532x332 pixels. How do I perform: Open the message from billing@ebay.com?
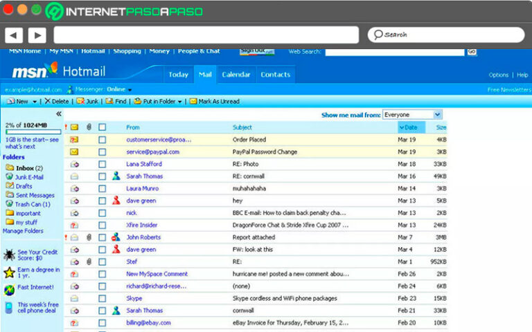click(x=149, y=323)
